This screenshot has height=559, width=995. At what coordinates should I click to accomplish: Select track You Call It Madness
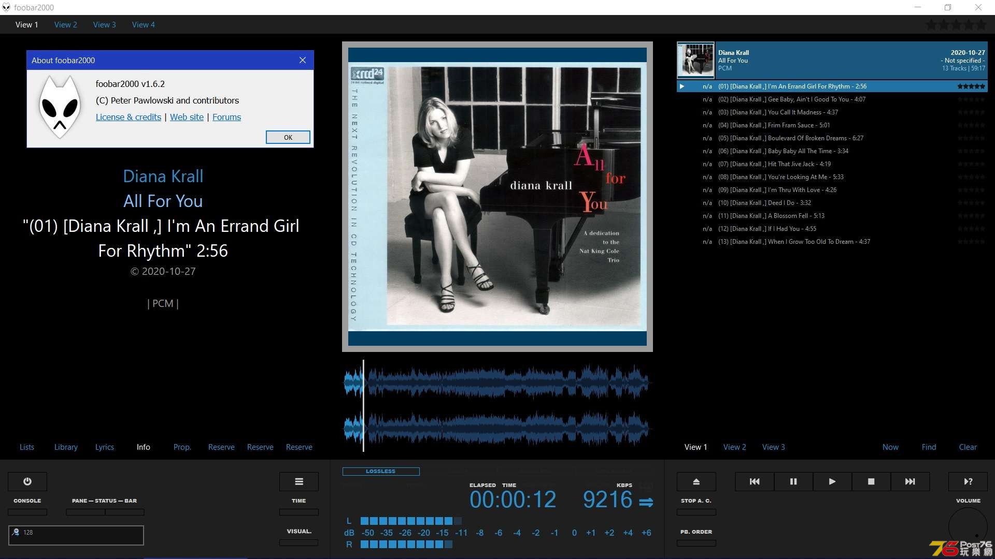(832, 112)
